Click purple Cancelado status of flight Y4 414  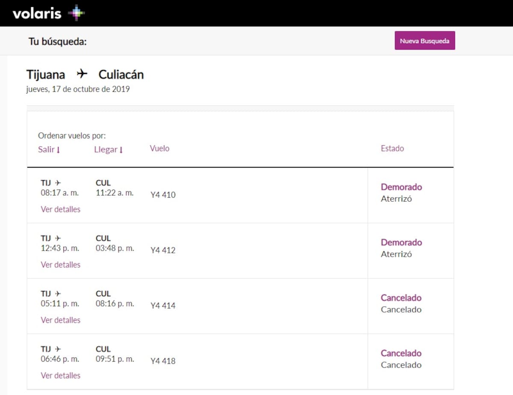tap(401, 298)
